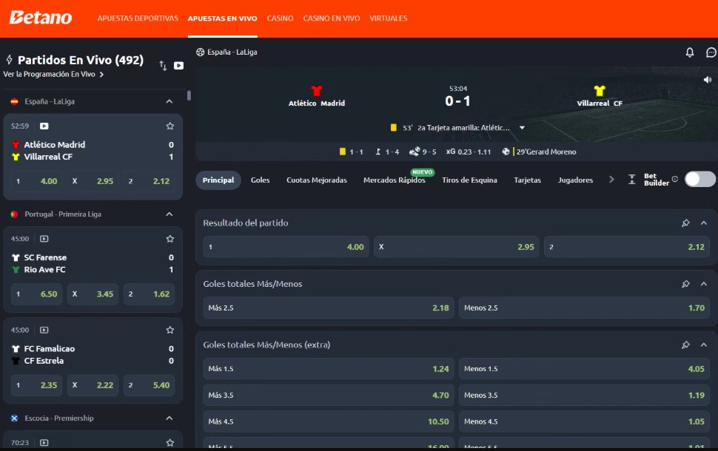
Task: Filter live matches with streaming video icon
Action: click(x=178, y=65)
